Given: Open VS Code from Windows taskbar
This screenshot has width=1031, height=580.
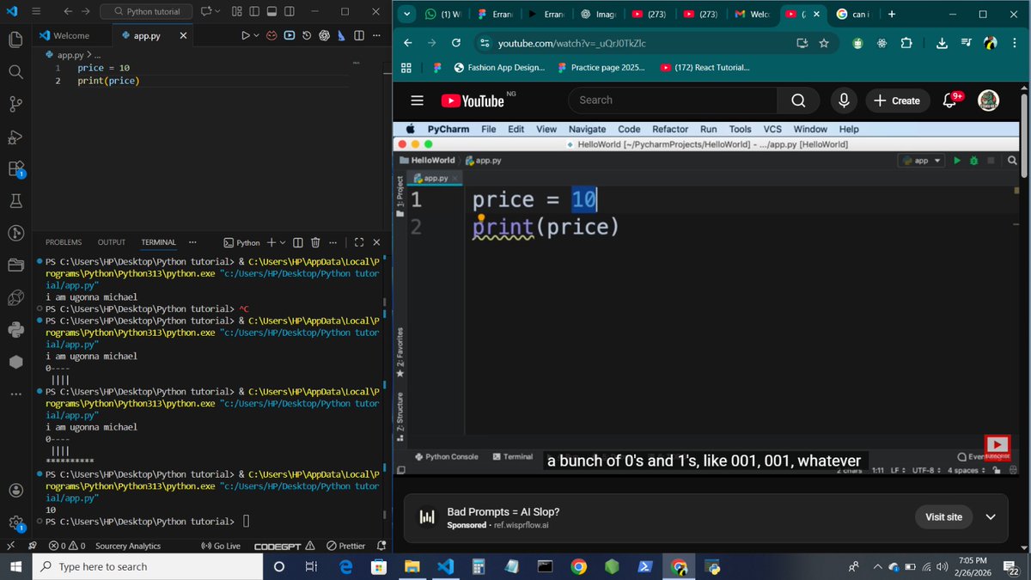Looking at the screenshot, I should [x=444, y=566].
